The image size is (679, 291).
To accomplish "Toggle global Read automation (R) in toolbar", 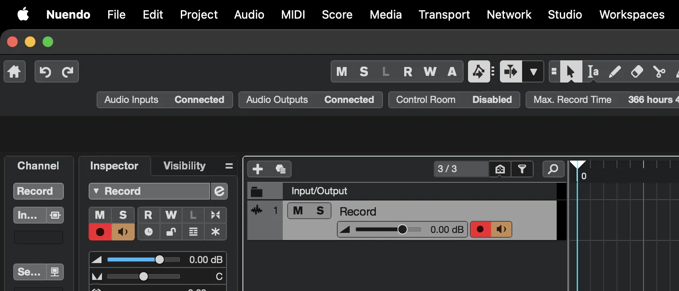I will 408,71.
